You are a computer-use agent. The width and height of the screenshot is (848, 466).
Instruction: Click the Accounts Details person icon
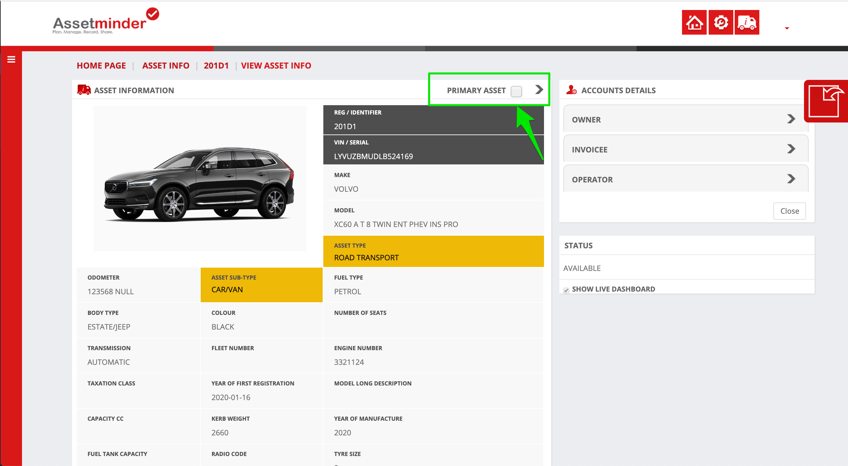click(x=571, y=90)
